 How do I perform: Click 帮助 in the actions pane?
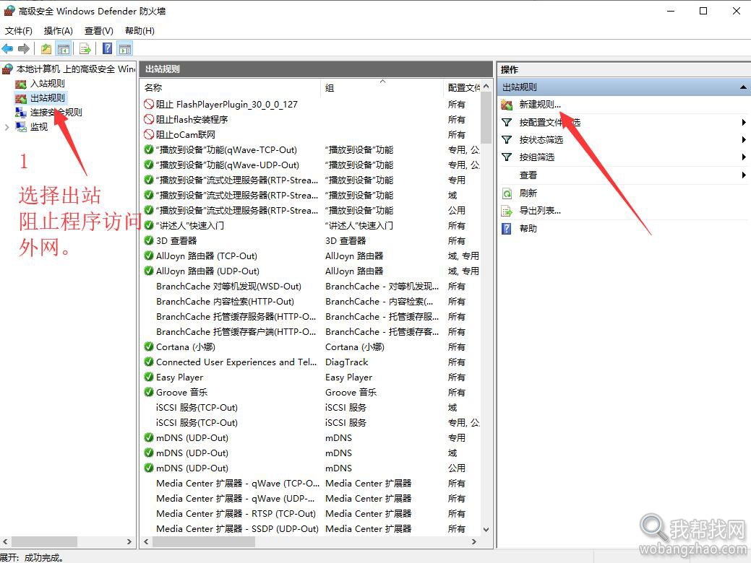coord(528,229)
